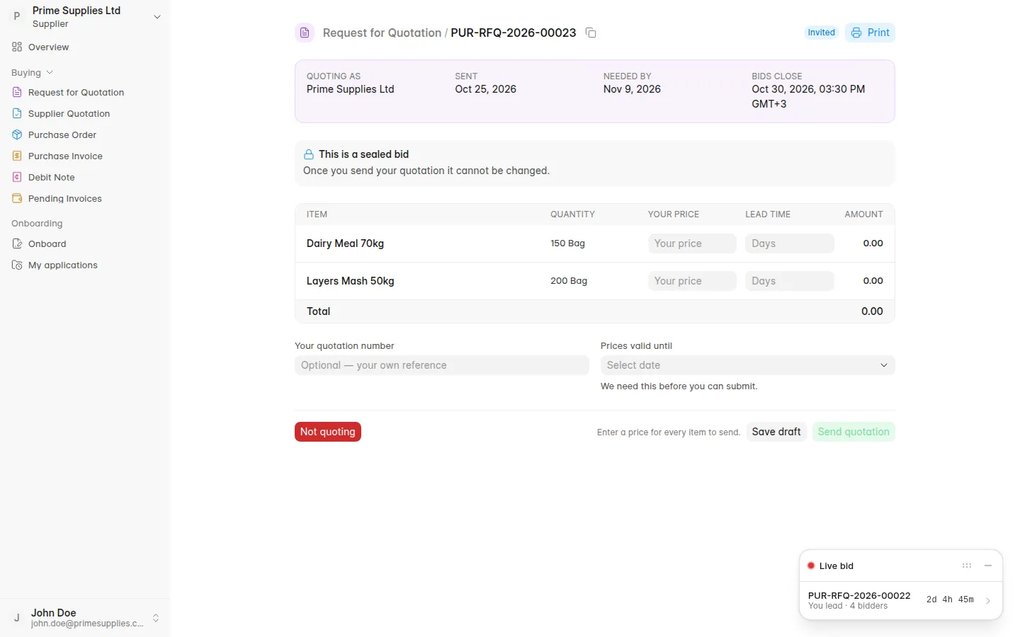Open the Prices valid until date selector
Image resolution: width=1020 pixels, height=637 pixels.
(747, 365)
